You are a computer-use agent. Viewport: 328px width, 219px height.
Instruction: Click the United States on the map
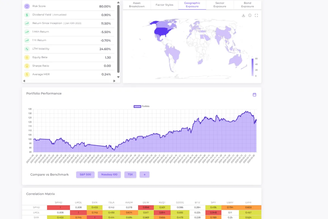[x=164, y=31]
